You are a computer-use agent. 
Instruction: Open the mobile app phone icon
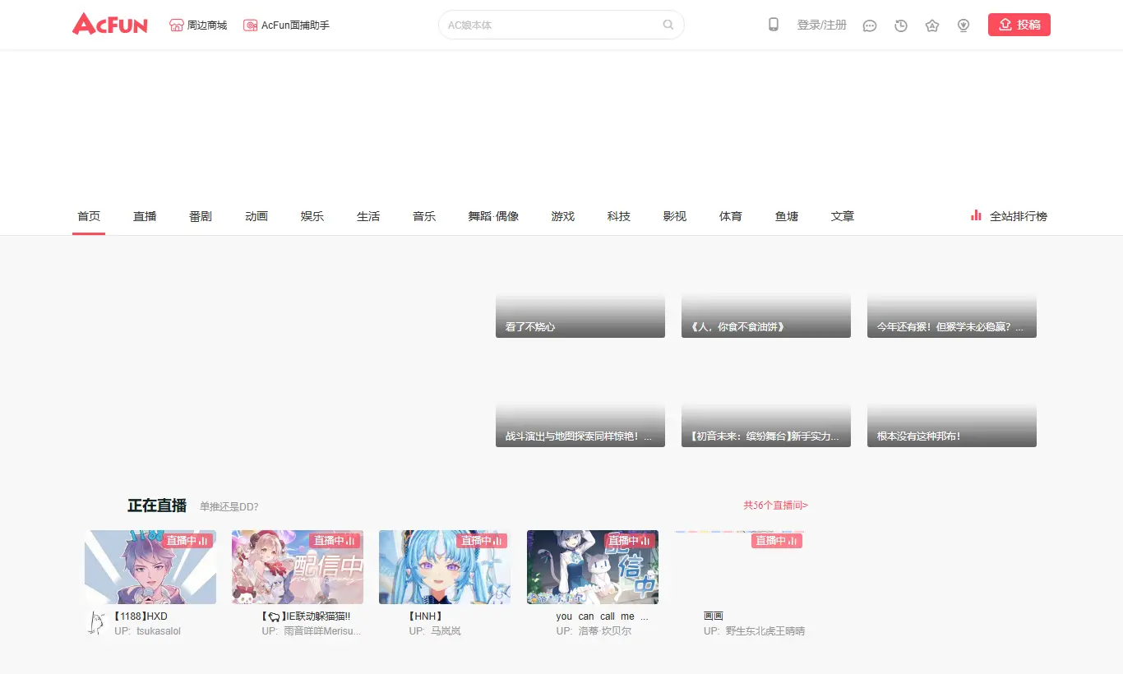pos(774,25)
